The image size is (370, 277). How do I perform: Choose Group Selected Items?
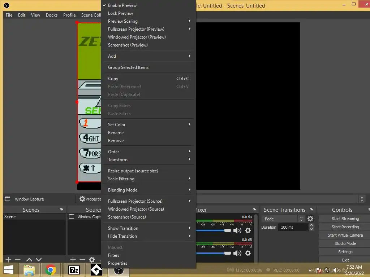pyautogui.click(x=149, y=67)
